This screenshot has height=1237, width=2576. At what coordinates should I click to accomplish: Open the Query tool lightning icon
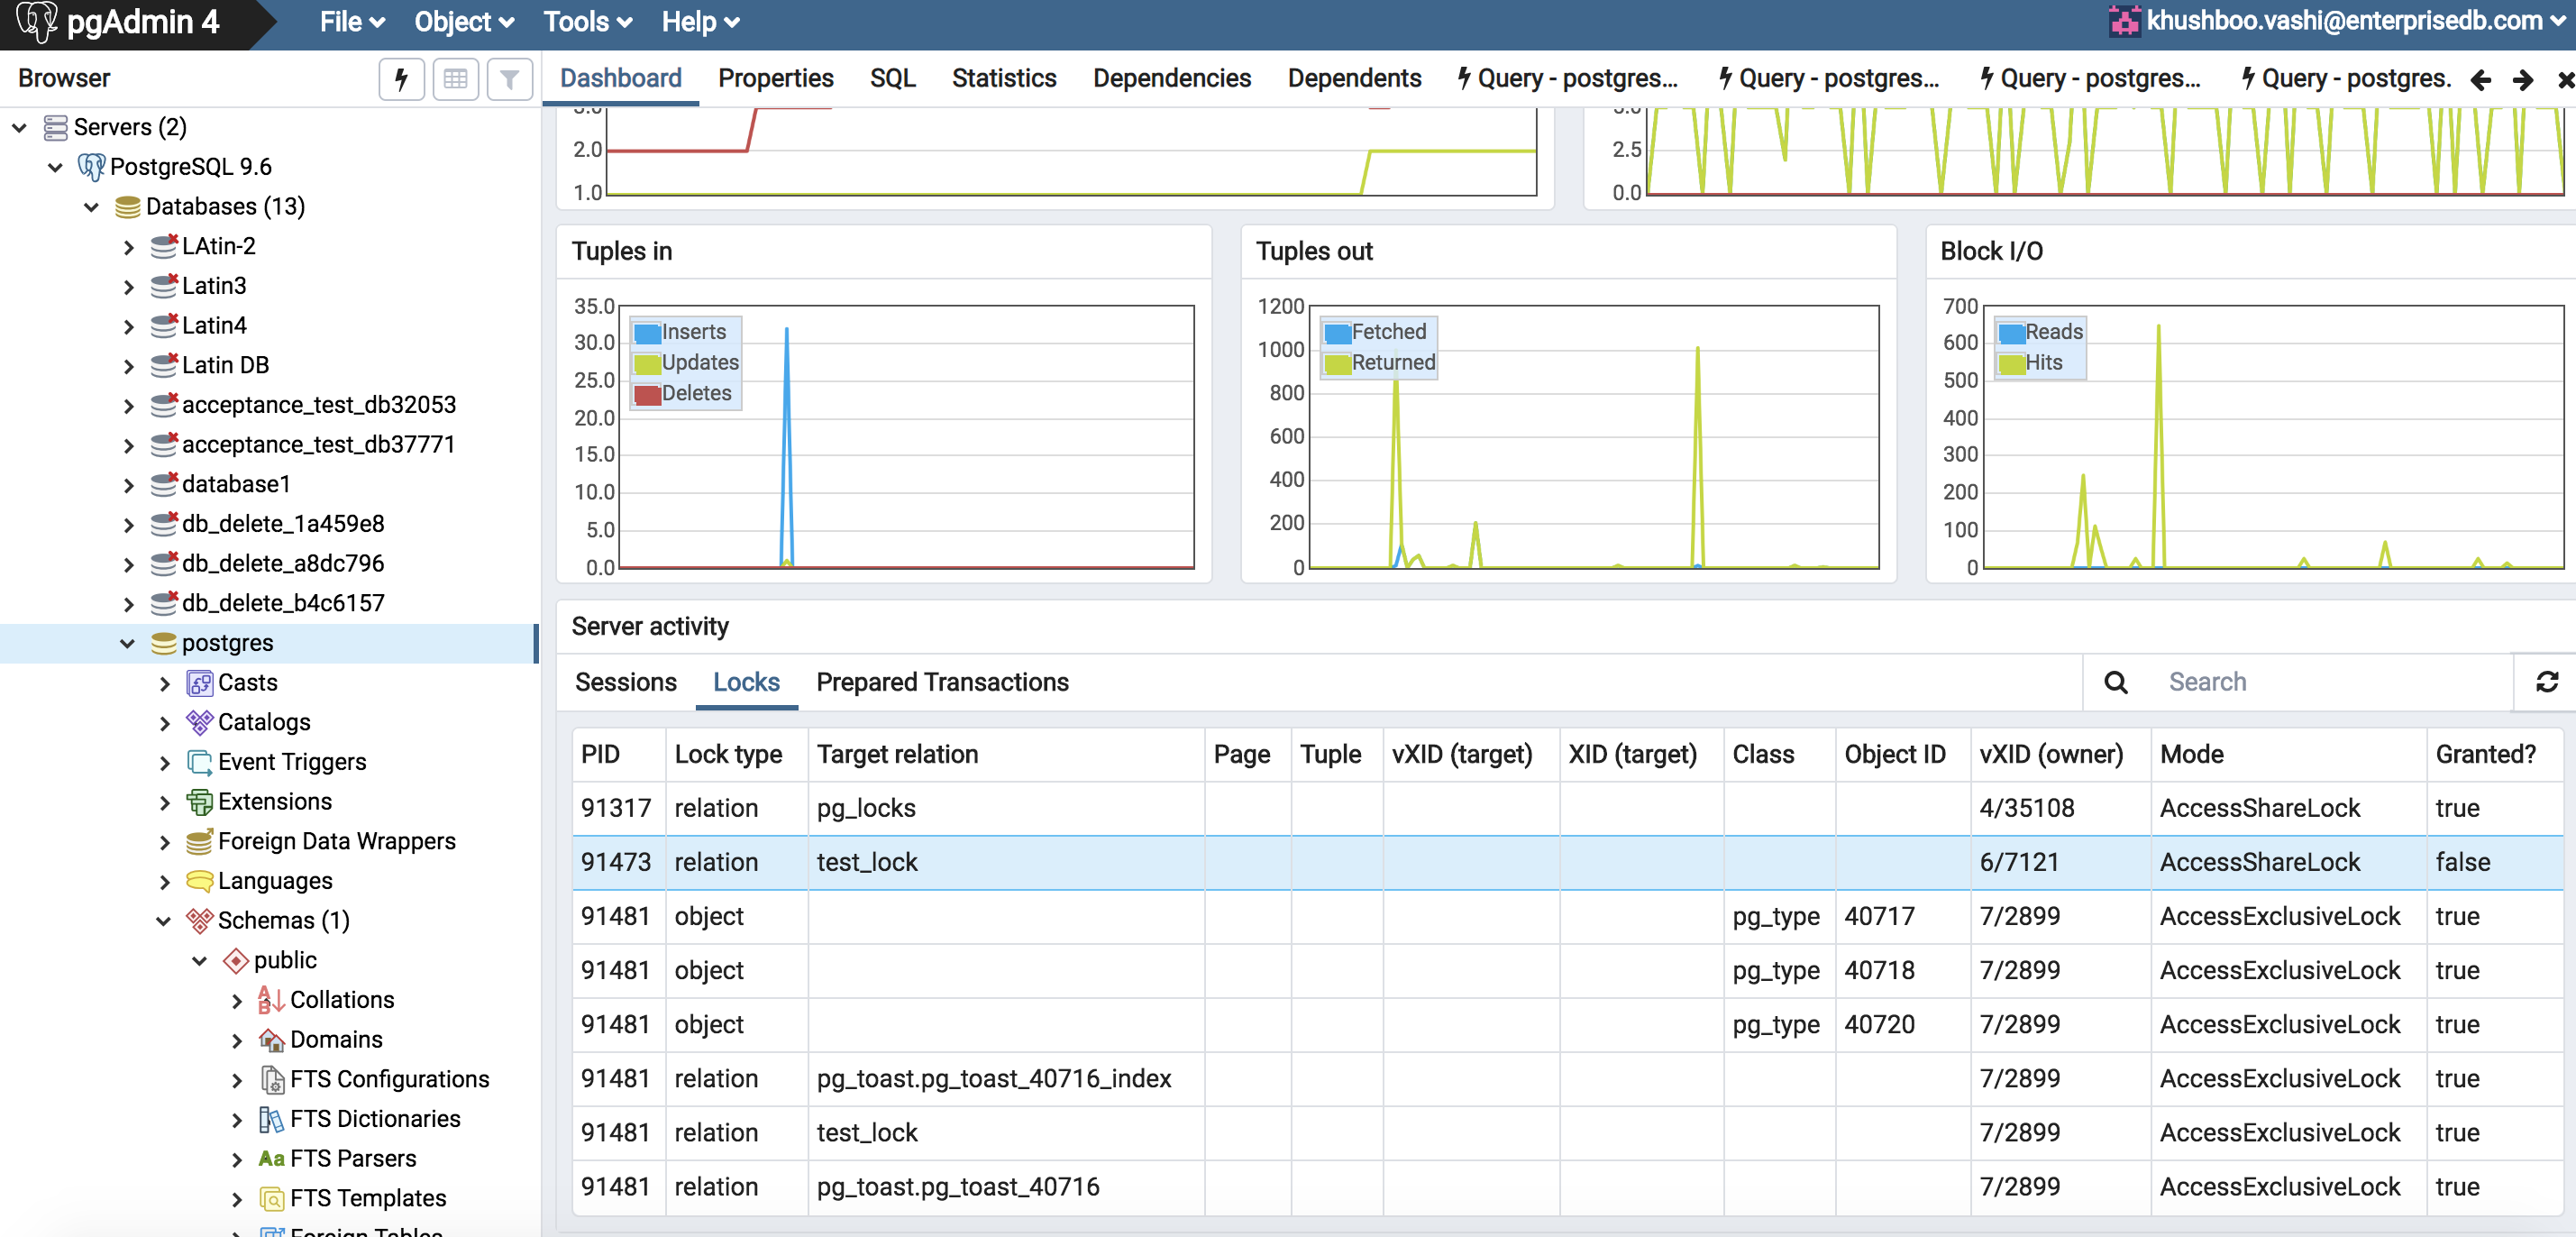(x=401, y=79)
